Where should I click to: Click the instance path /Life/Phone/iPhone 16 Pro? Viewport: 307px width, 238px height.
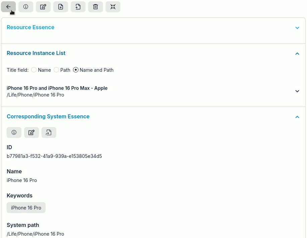click(x=36, y=95)
